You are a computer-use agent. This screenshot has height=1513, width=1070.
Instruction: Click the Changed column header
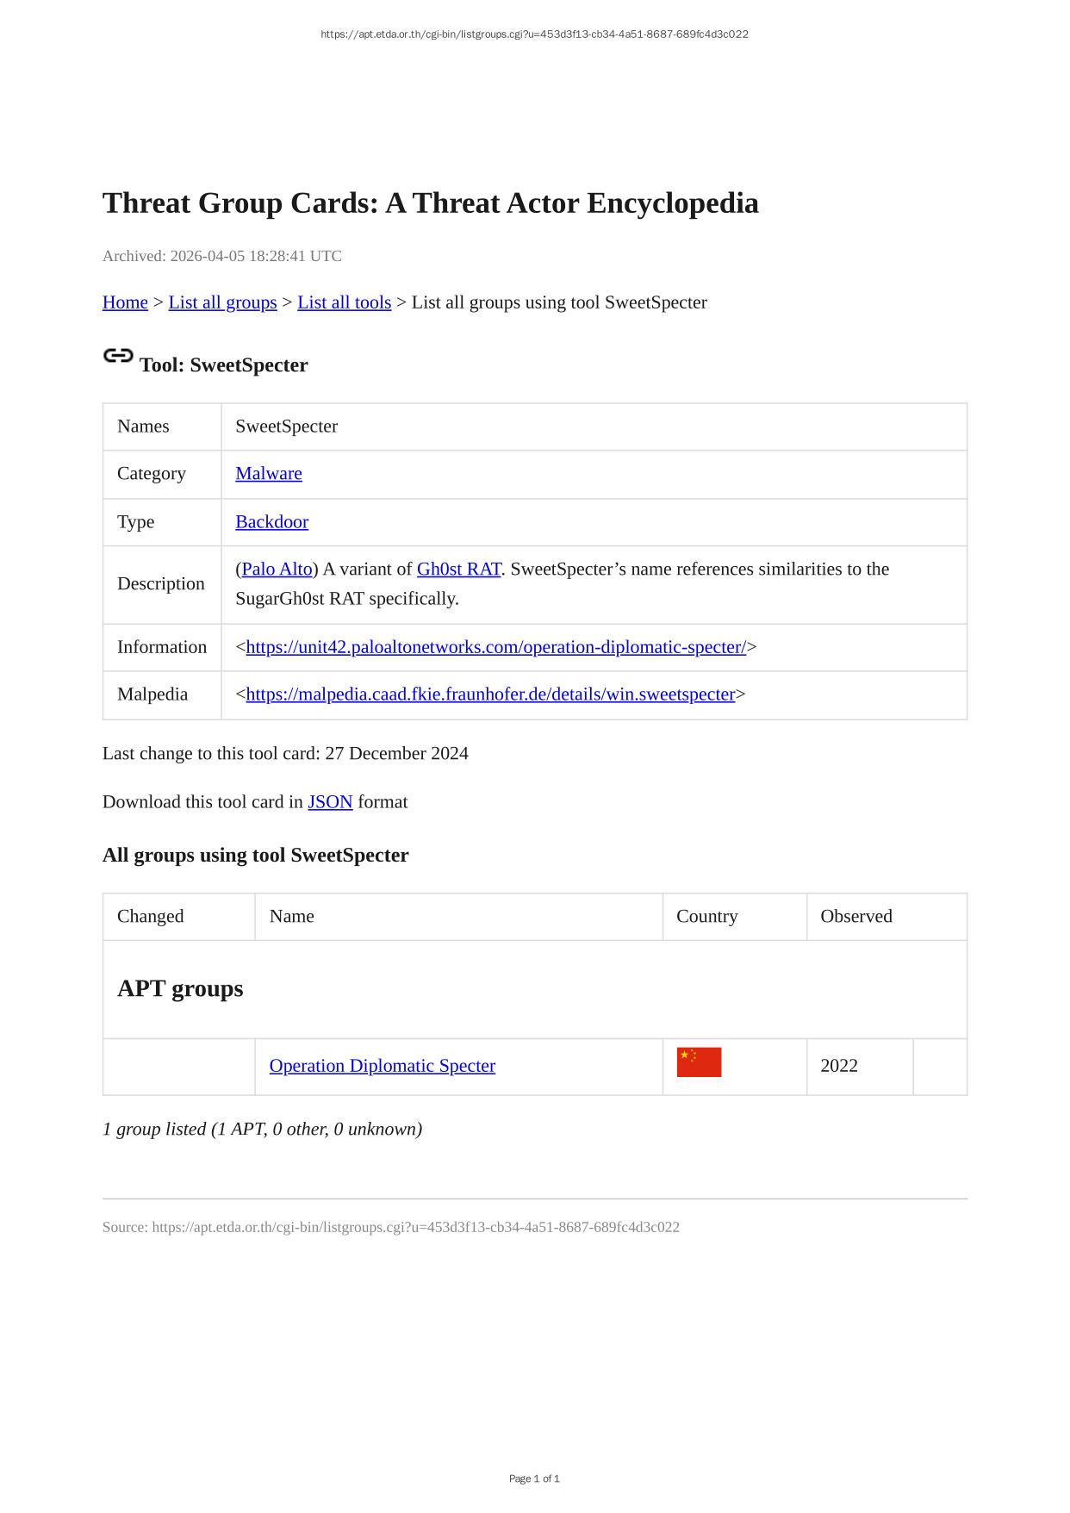tap(151, 916)
